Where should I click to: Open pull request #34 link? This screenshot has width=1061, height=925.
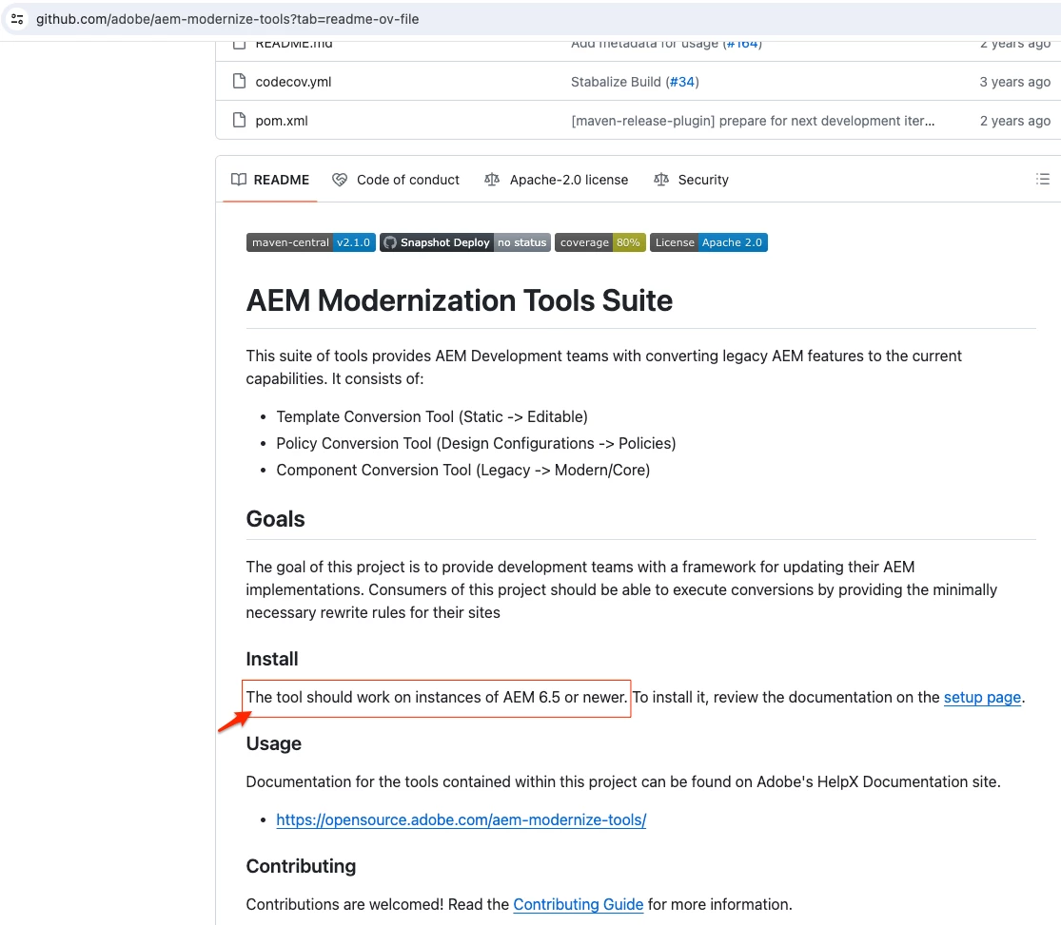tap(682, 82)
